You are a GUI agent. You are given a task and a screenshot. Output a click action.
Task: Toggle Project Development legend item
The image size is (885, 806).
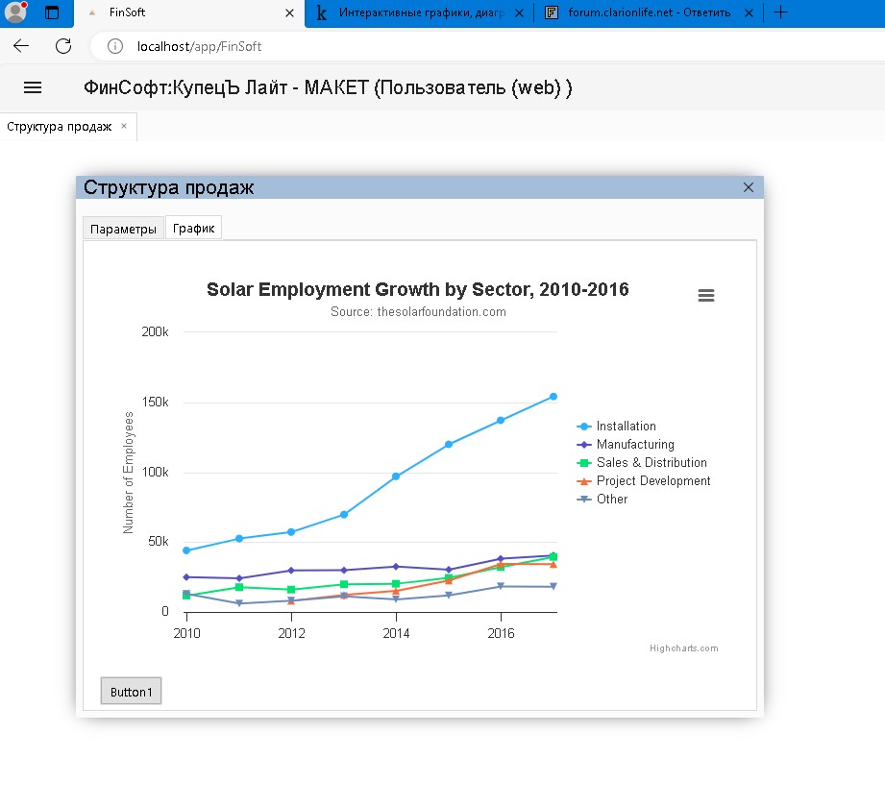pos(652,481)
